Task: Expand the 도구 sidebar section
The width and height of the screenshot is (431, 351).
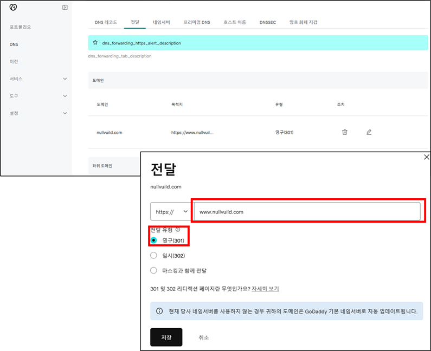Action: [38, 96]
